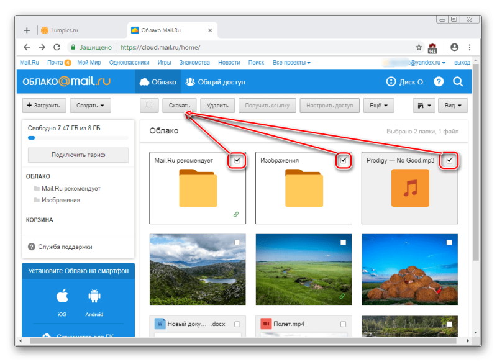
Task: Open help with the question mark icon
Action: coord(439,82)
